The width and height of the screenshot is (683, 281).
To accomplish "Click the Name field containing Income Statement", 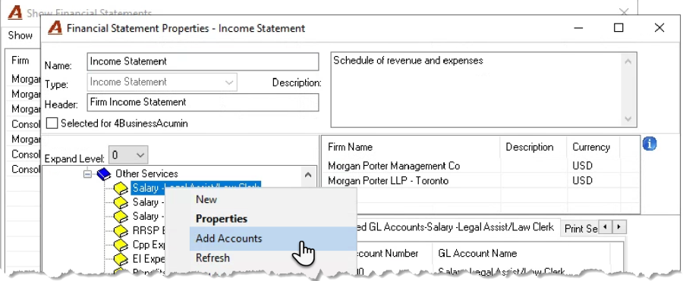I will [x=203, y=62].
